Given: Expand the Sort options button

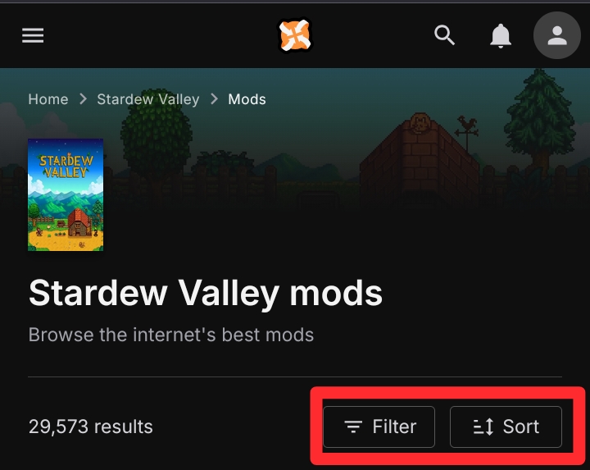Looking at the screenshot, I should point(506,427).
